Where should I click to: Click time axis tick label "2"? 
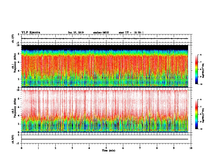pos(55,148)
